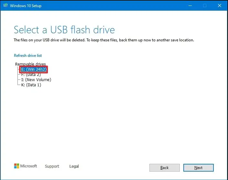Screen dimensions: 228x180
Task: Refresh the drive list
Action: coord(28,56)
